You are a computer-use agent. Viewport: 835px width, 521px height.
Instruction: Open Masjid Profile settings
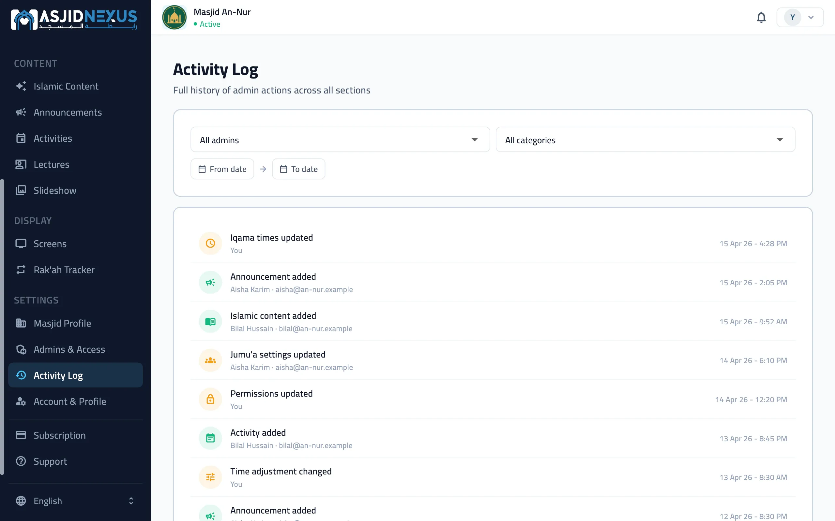click(x=76, y=323)
